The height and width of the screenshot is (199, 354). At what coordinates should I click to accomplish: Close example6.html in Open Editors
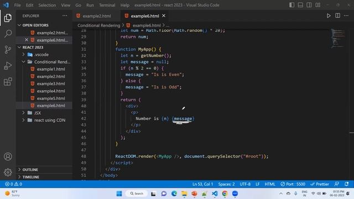[x=27, y=40]
